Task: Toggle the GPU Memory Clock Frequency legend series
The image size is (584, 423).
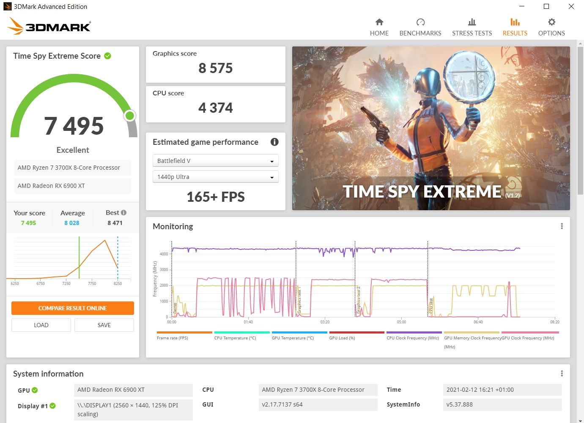Action: pyautogui.click(x=472, y=340)
